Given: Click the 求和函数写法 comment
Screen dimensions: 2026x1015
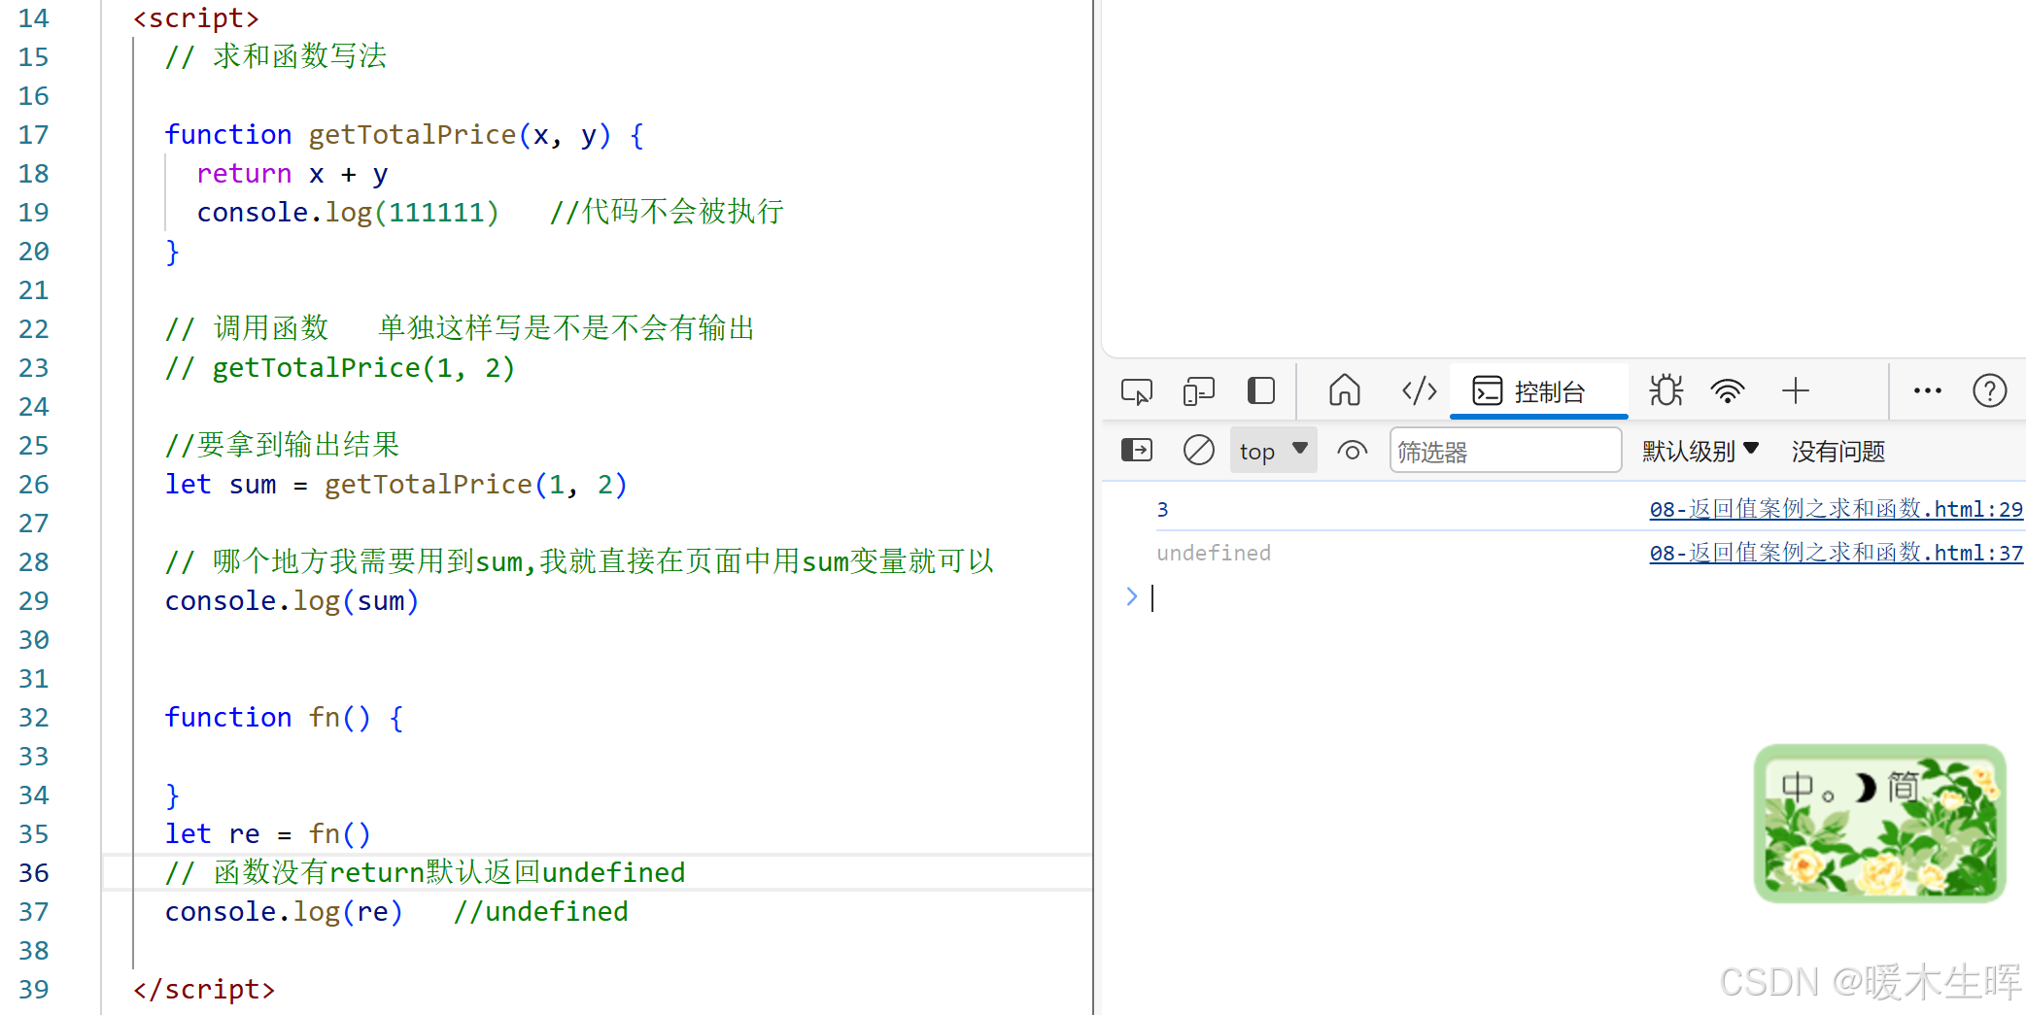Looking at the screenshot, I should pyautogui.click(x=275, y=56).
